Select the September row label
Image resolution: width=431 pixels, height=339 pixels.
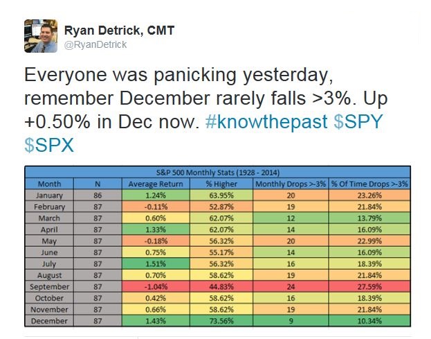[x=50, y=287]
